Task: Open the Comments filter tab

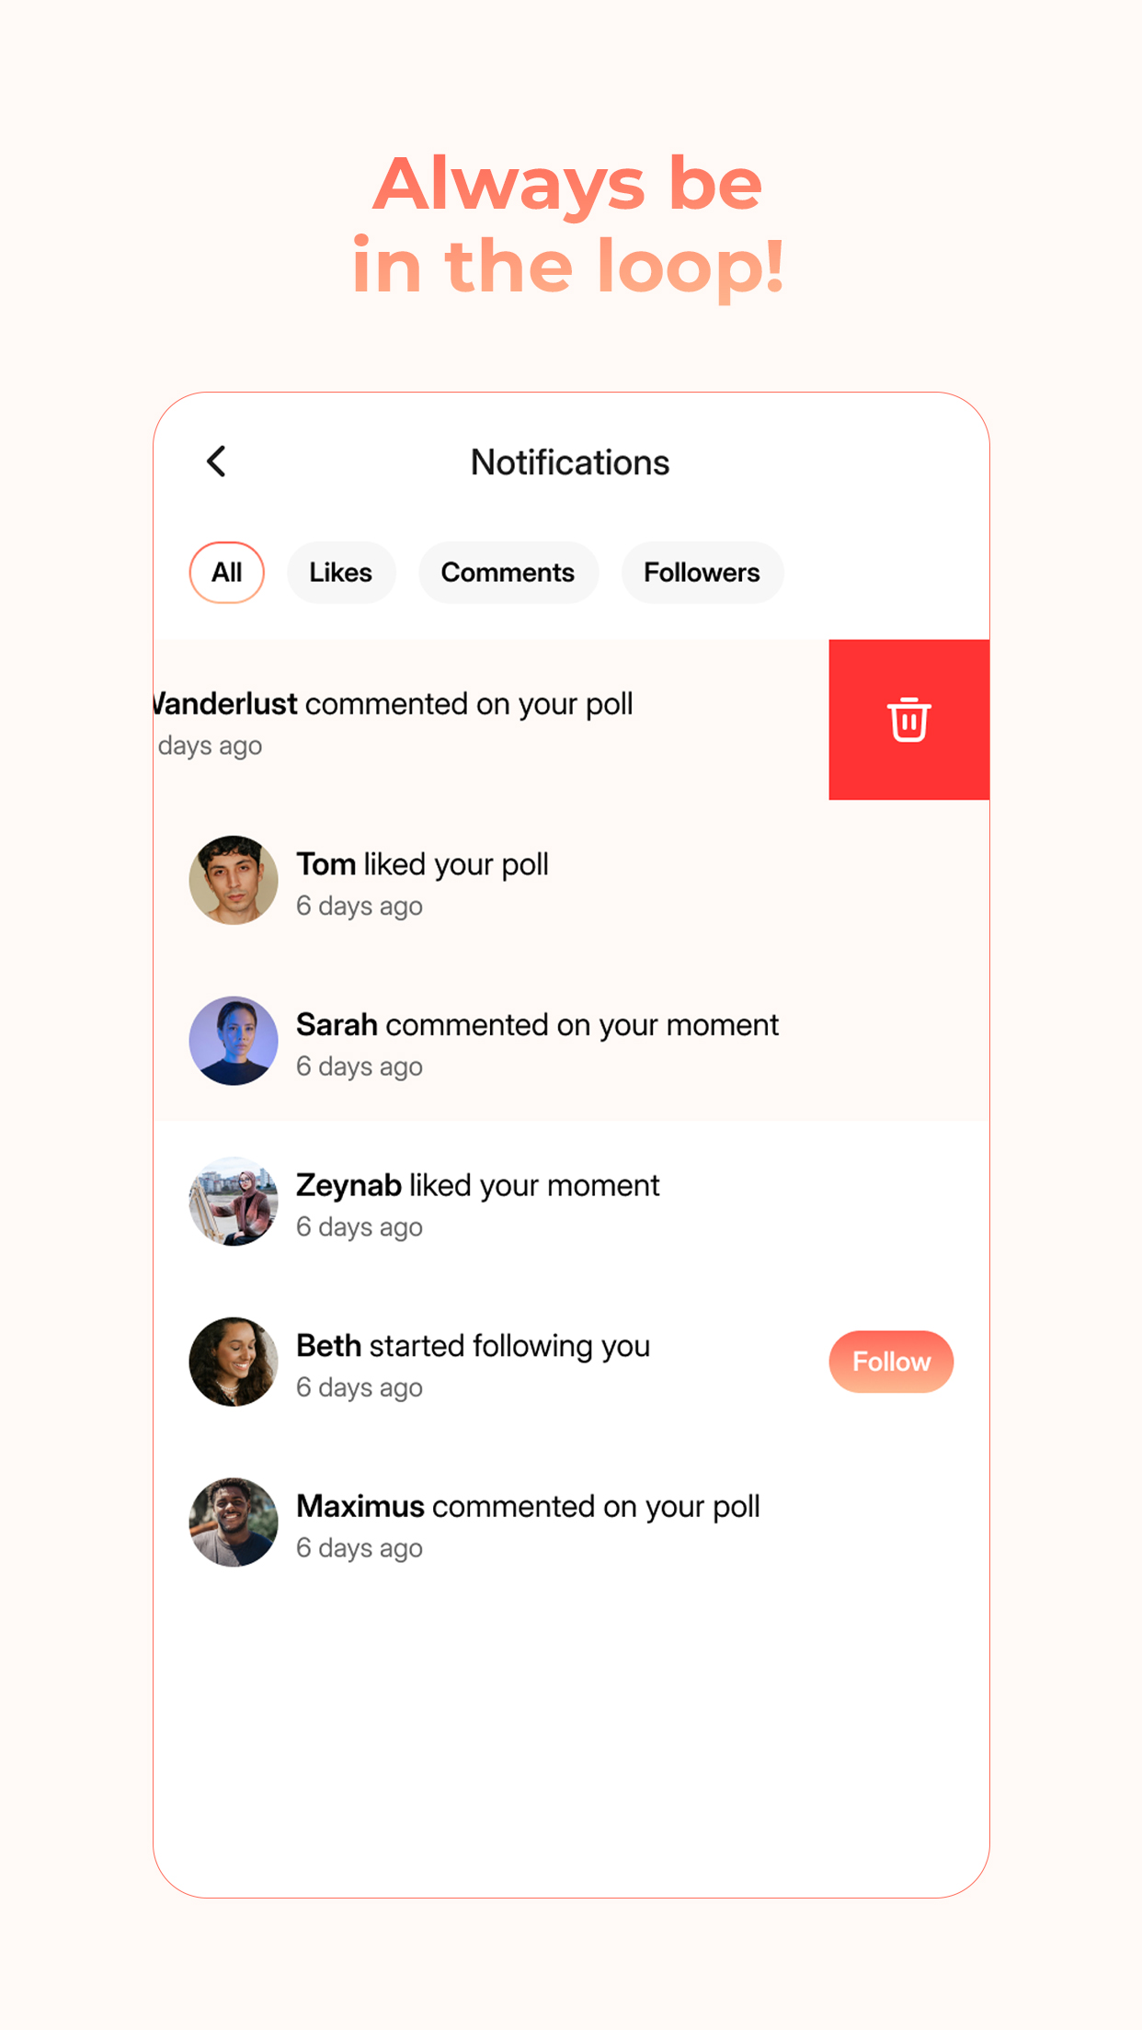Action: (508, 573)
